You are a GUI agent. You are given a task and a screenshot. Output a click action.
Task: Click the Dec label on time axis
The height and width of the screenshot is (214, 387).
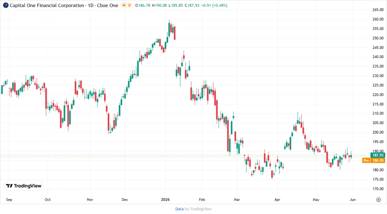point(125,199)
